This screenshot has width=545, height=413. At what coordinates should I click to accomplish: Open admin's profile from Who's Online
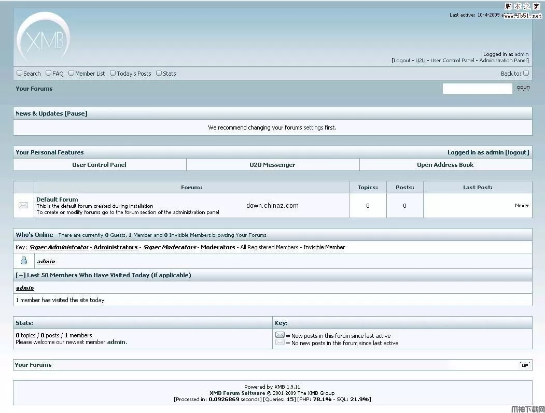(46, 261)
